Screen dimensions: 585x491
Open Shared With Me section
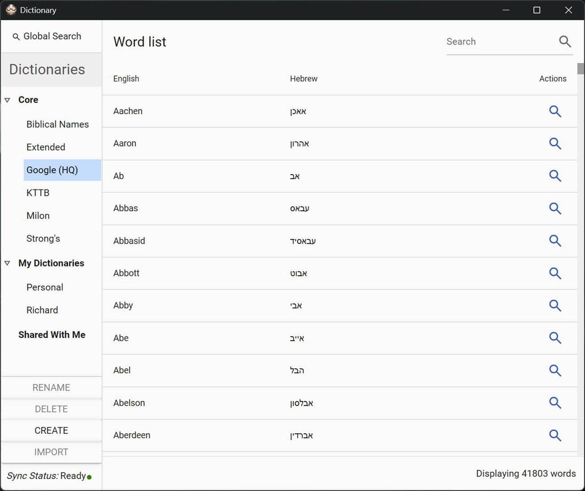tap(51, 335)
